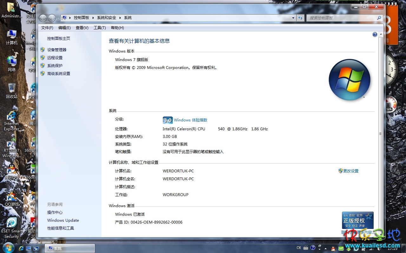Screen dimensions: 406x253
Task: Refresh the address bar with the refresh icon
Action: (301, 18)
